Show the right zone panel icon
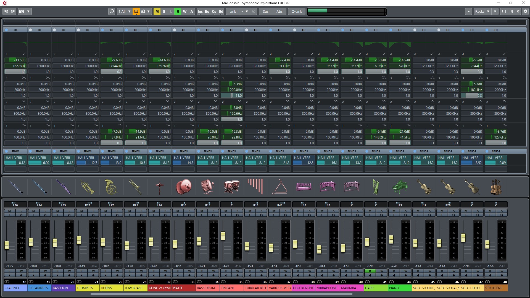 511,11
